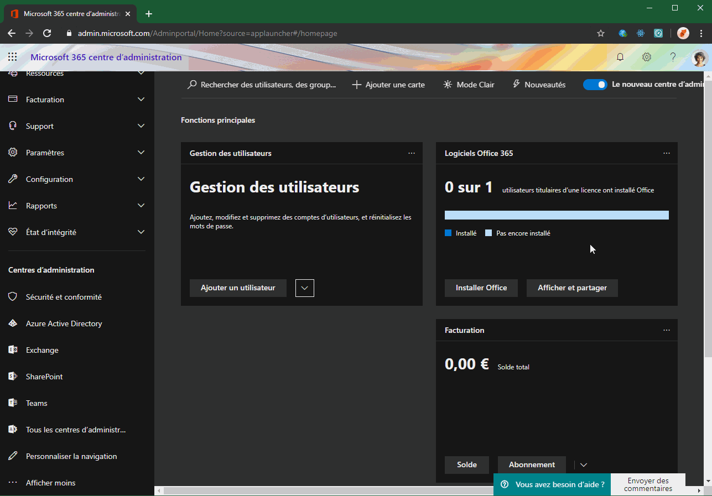Image resolution: width=712 pixels, height=496 pixels.
Task: Expand the Facturation menu chevron
Action: tap(141, 100)
